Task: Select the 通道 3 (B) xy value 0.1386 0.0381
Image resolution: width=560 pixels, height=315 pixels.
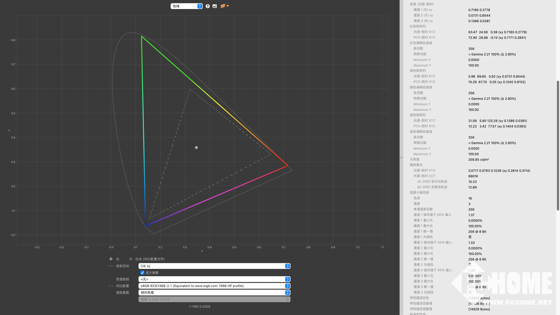Action: pyautogui.click(x=479, y=21)
